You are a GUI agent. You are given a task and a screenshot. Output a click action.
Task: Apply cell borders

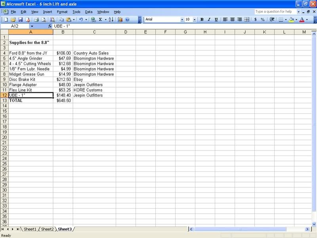click(281, 19)
